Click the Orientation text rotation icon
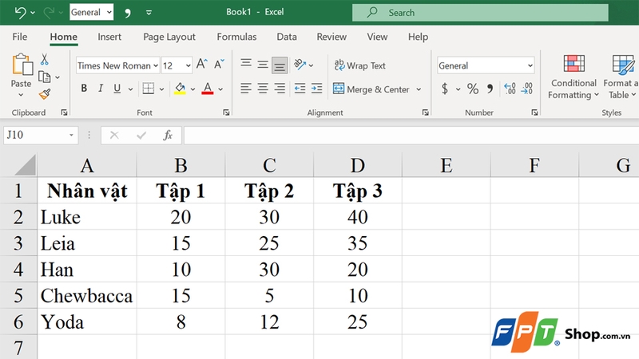639x359 pixels. pos(300,65)
